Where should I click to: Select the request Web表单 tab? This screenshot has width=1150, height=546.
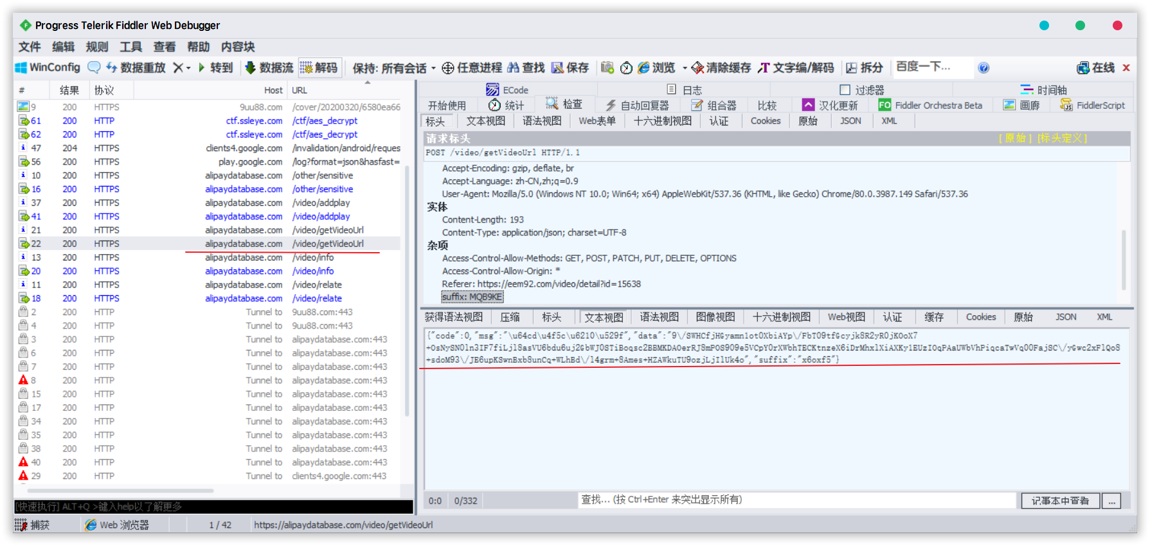pos(597,121)
